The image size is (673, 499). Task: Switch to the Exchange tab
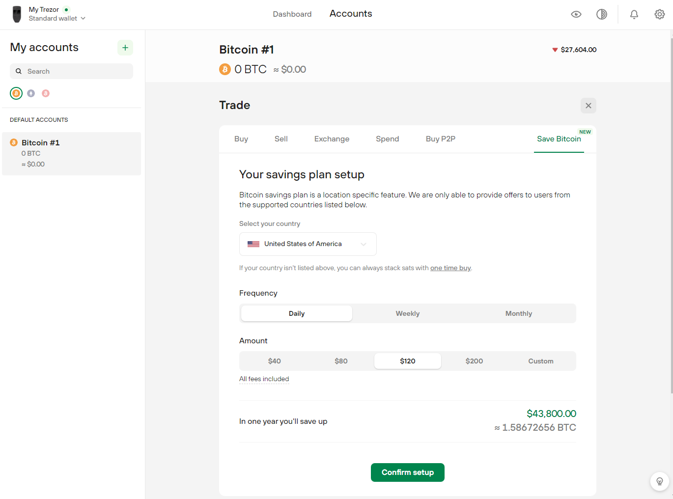coord(332,139)
